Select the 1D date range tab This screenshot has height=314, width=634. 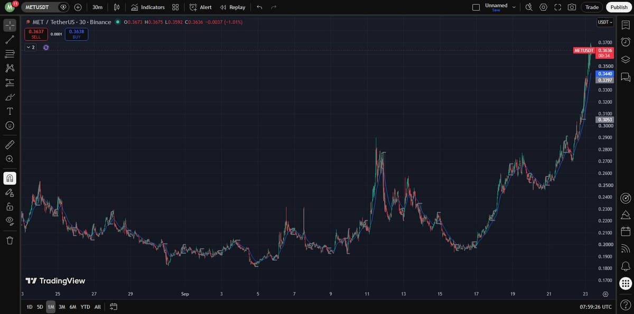point(30,307)
